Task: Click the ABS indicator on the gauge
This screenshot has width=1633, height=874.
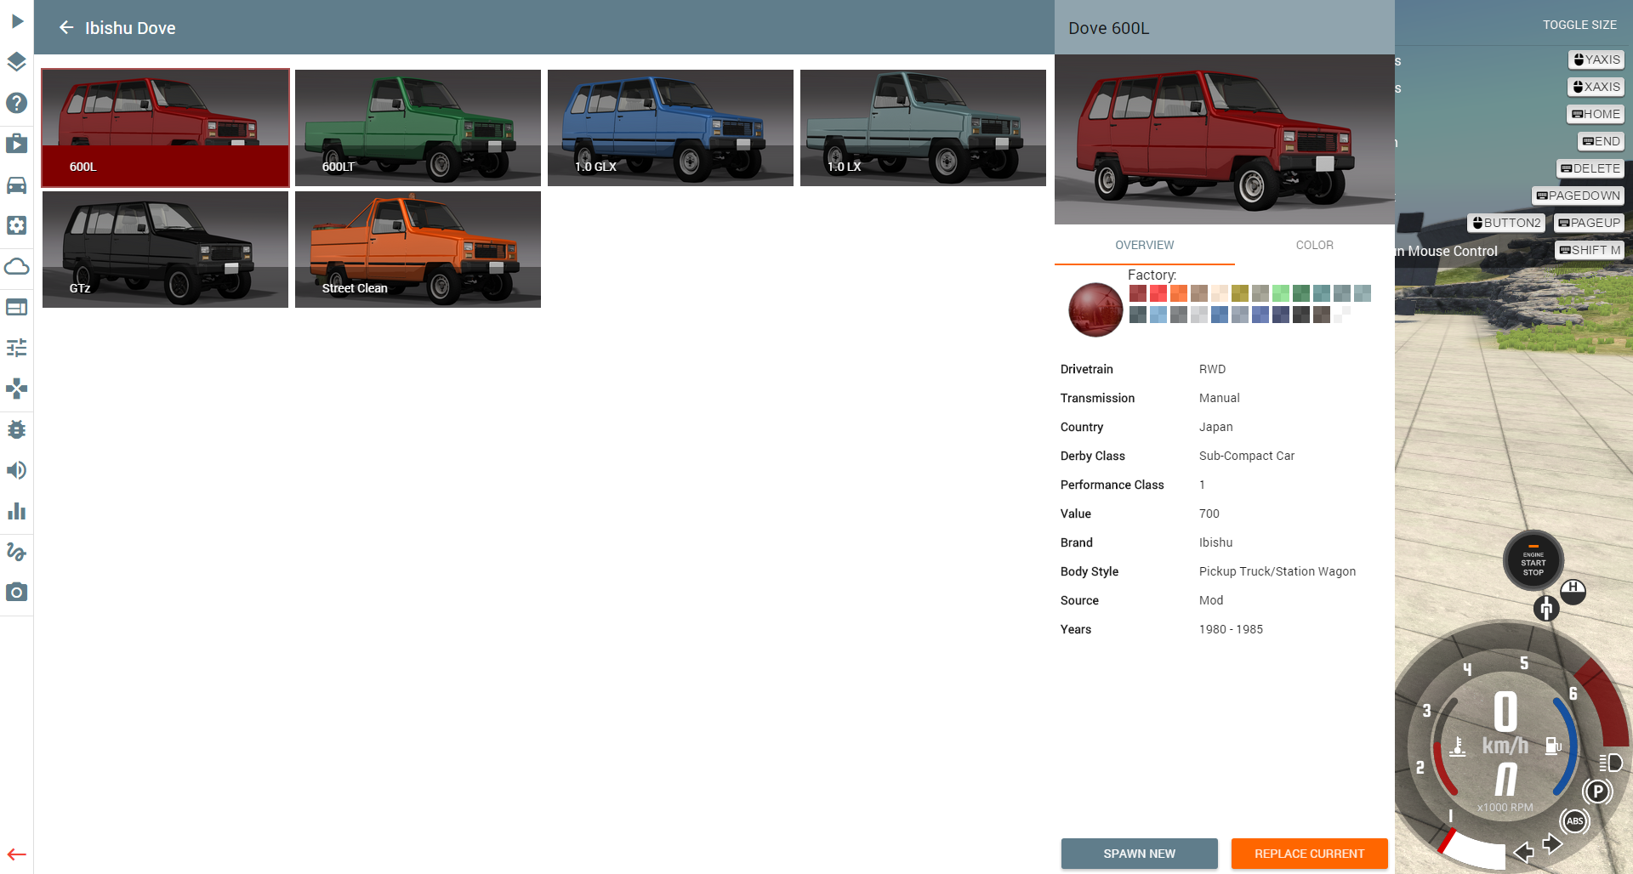Action: 1574,821
